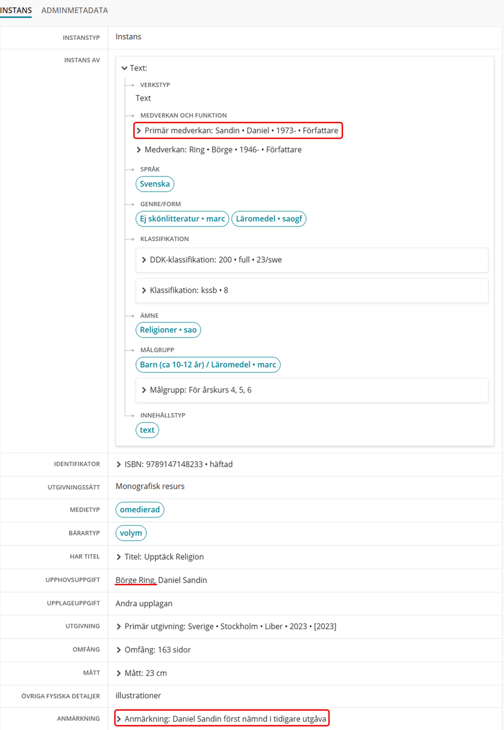This screenshot has width=504, height=730.
Task: Click the Ej skönlitteratur marc tag
Action: point(182,219)
